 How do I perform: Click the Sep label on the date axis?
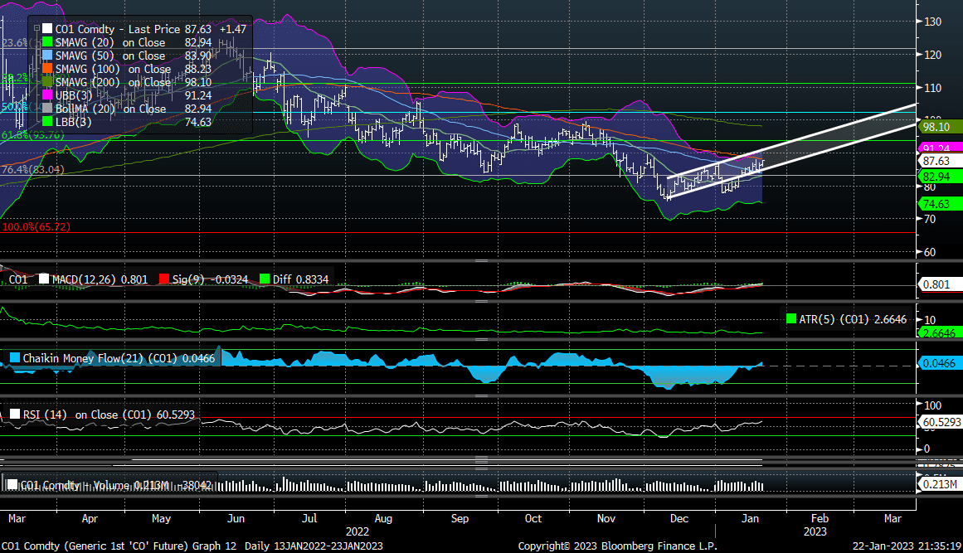(x=460, y=519)
